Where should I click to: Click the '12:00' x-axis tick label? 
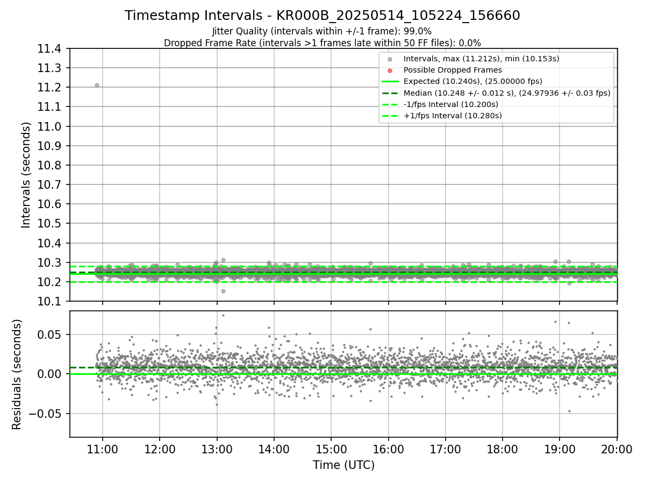coord(160,449)
